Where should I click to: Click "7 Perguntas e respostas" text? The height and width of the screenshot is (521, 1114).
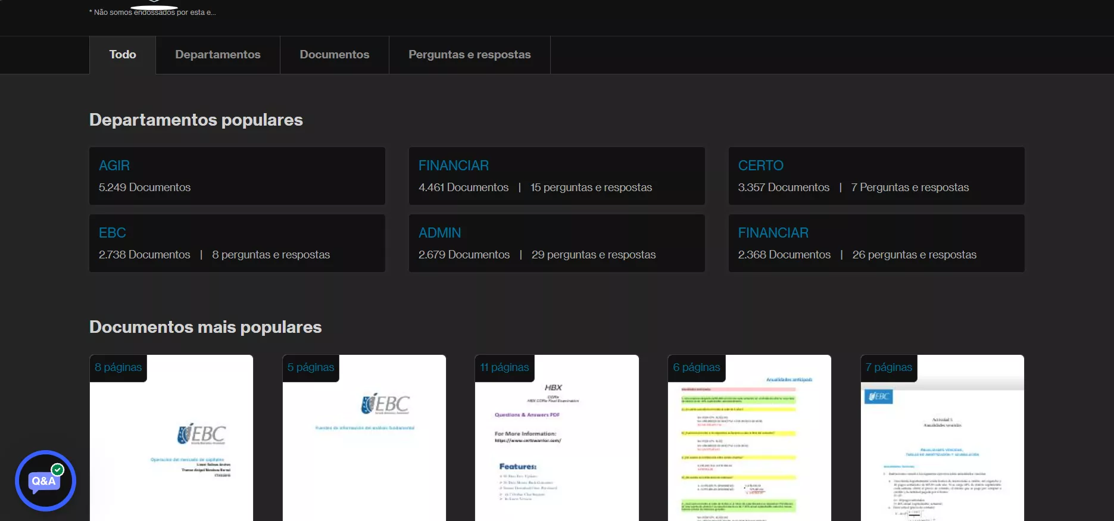(x=910, y=188)
